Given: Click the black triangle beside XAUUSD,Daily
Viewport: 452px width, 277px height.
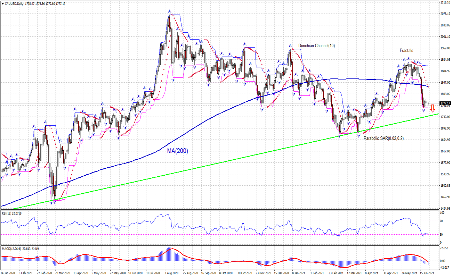Looking at the screenshot, I should pos(2,3).
